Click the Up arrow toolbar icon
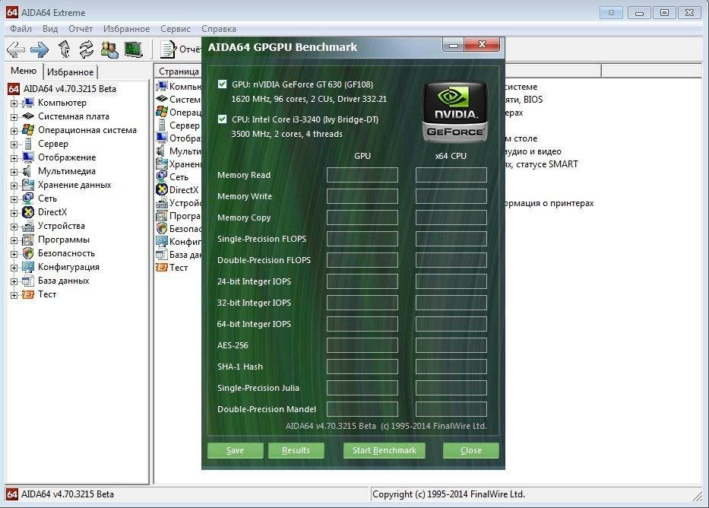 click(64, 49)
